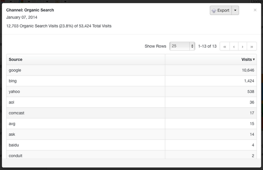Click the cloud icon on Export
The width and height of the screenshot is (263, 170).
[x=214, y=11]
